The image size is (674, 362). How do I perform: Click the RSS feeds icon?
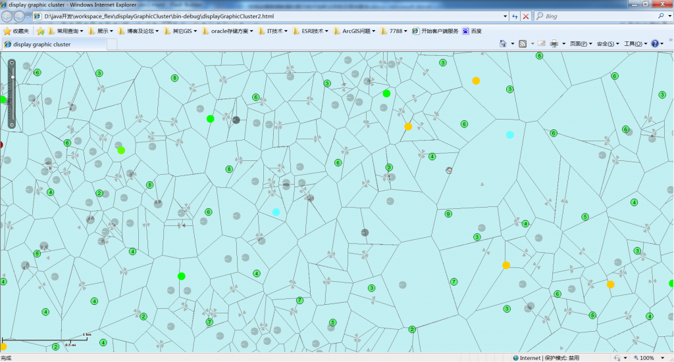523,44
